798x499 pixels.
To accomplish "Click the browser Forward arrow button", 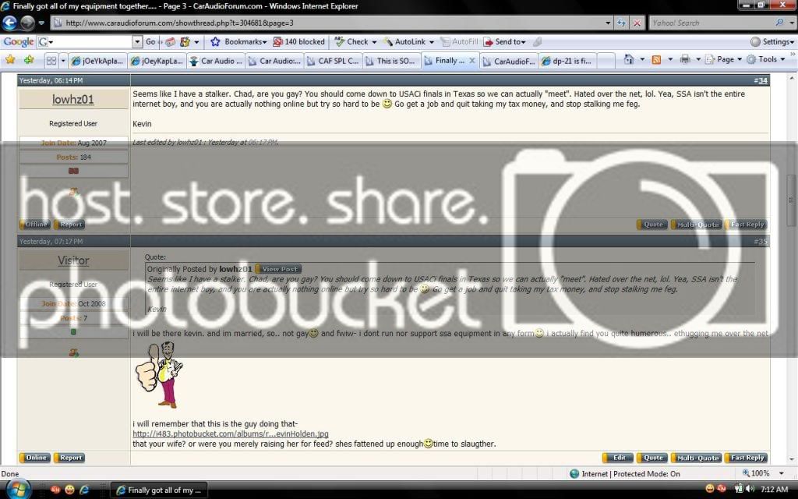I will point(27,23).
